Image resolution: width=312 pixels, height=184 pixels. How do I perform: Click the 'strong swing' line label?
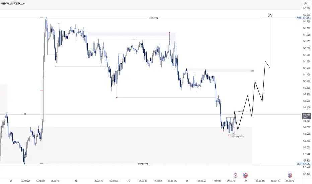[143, 164]
